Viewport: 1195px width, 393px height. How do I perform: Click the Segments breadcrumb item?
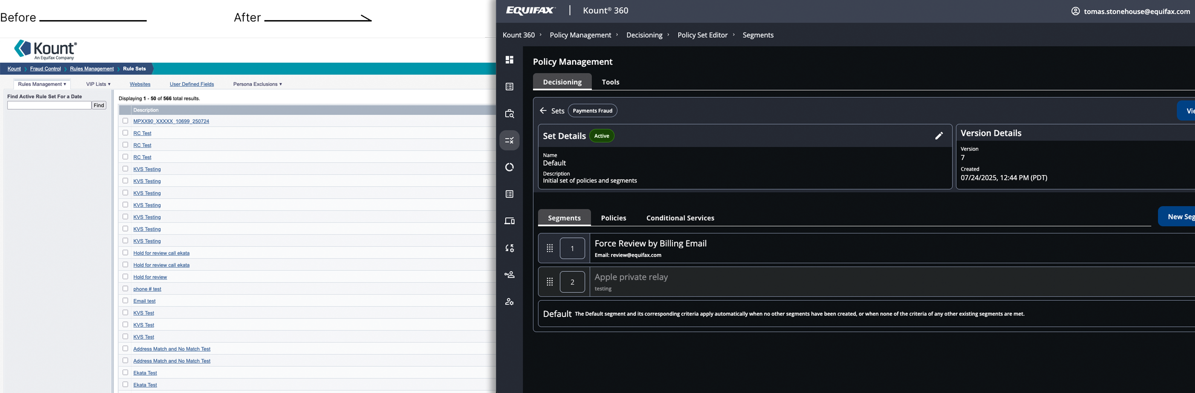(x=758, y=35)
